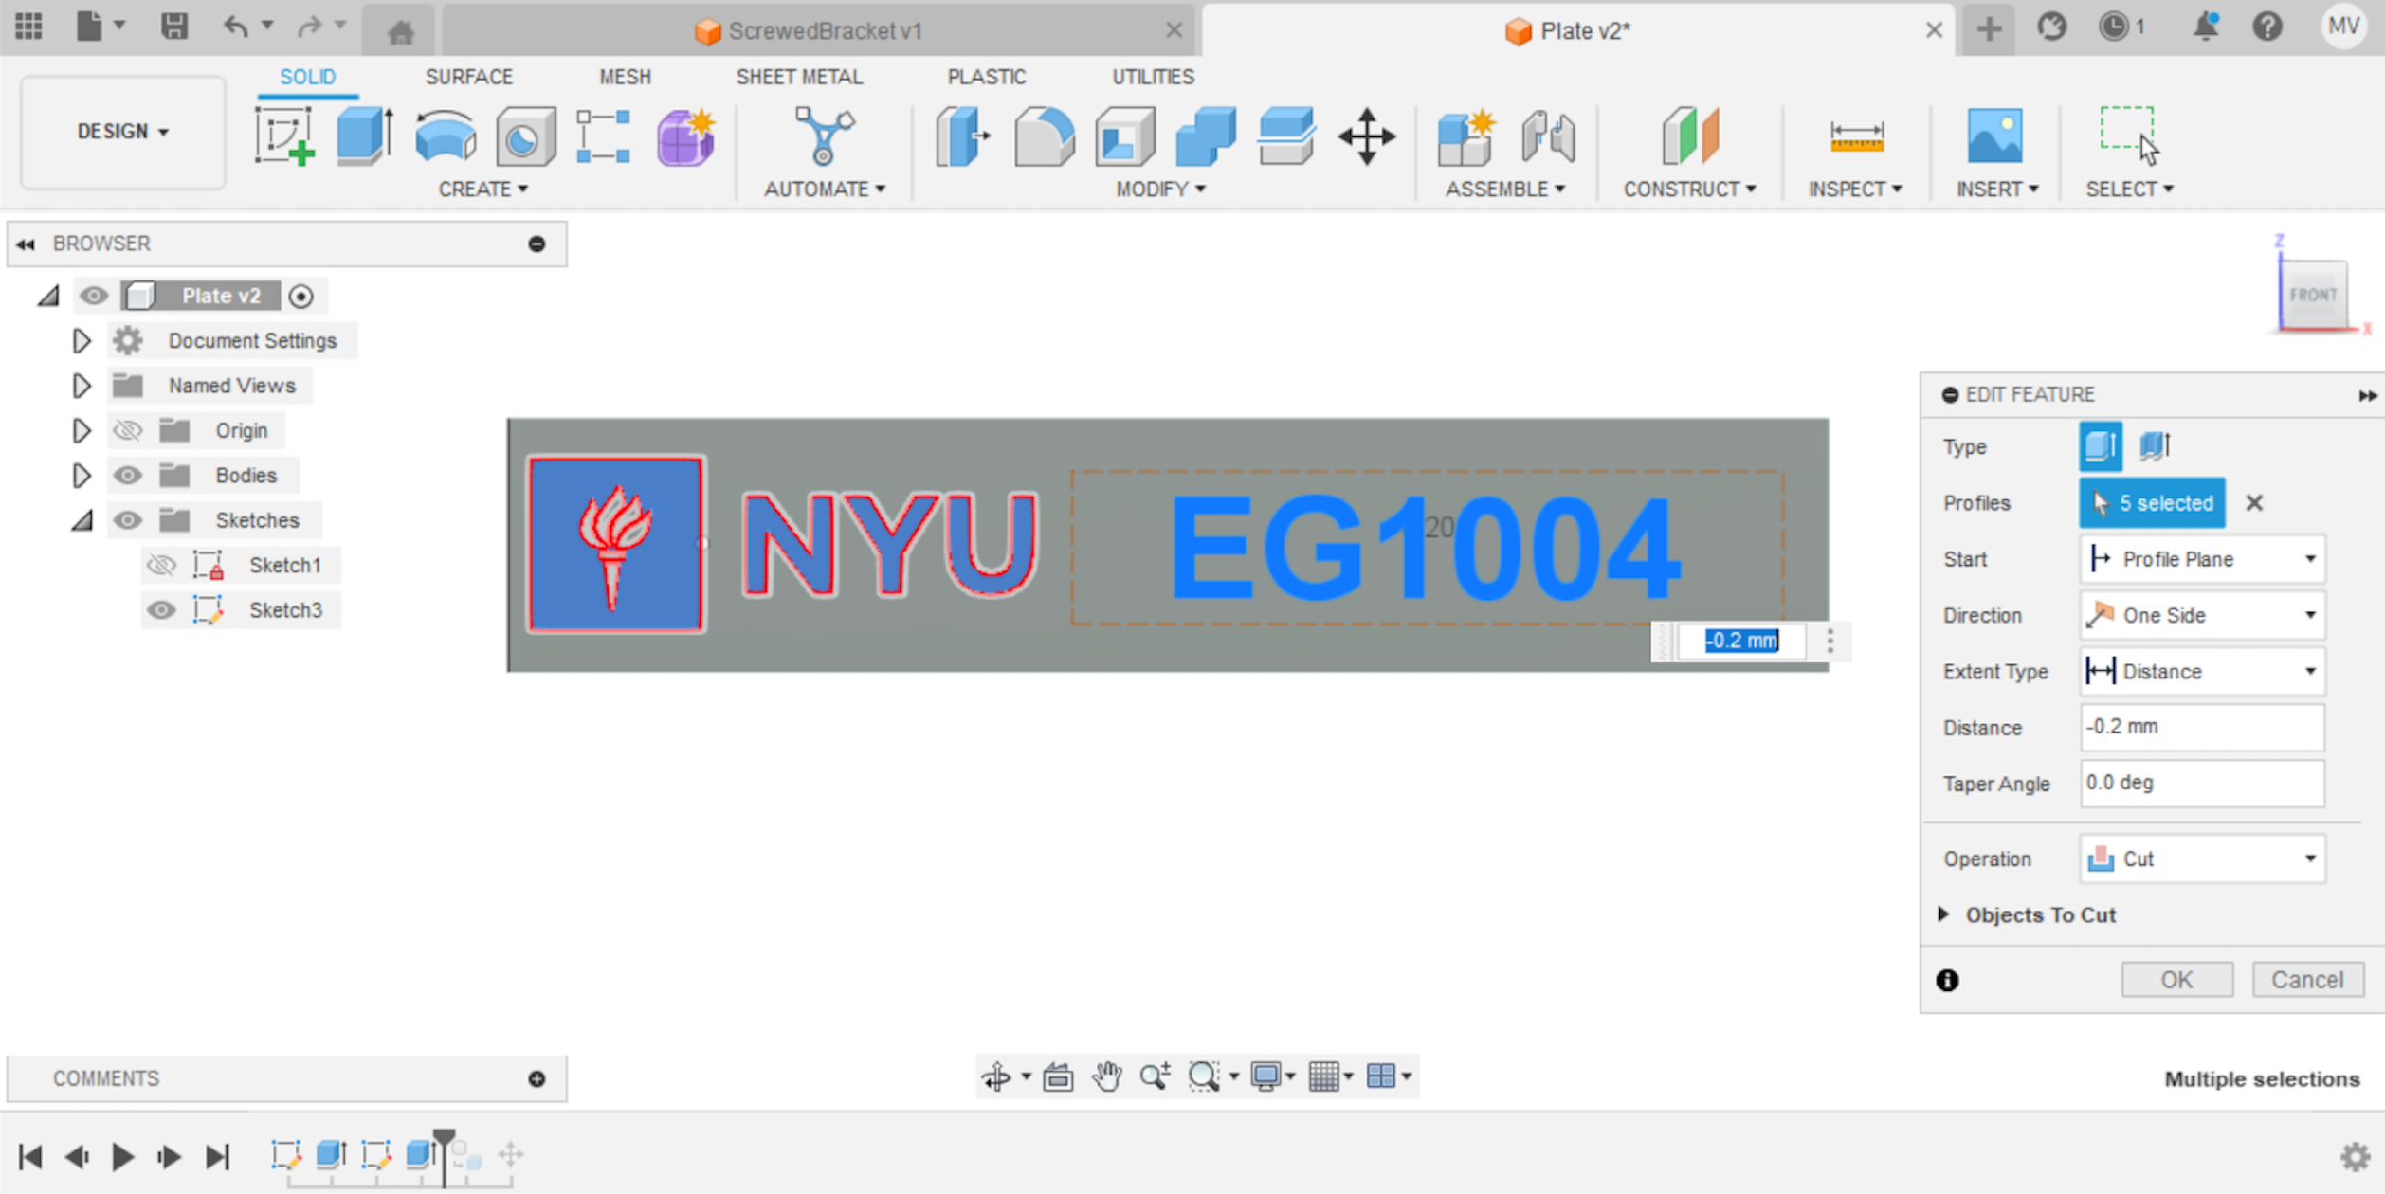Switch to the MESH tab
Image resolution: width=2385 pixels, height=1194 pixels.
[x=625, y=77]
